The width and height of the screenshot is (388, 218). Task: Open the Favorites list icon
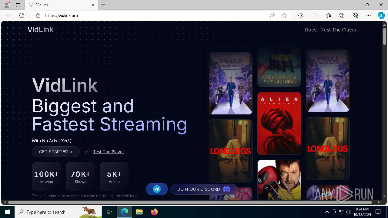pos(329,15)
